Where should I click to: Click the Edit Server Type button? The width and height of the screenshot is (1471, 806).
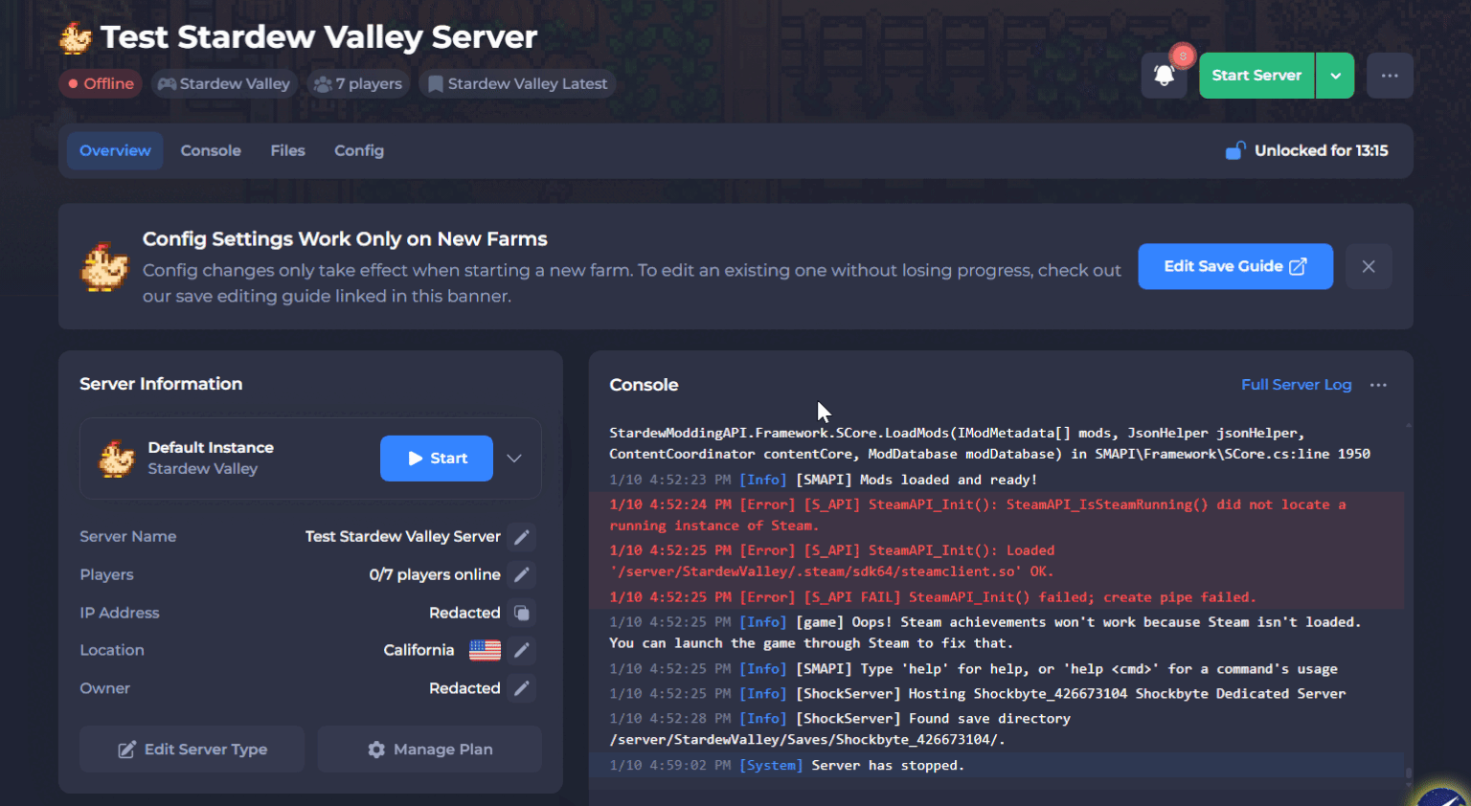pos(192,750)
